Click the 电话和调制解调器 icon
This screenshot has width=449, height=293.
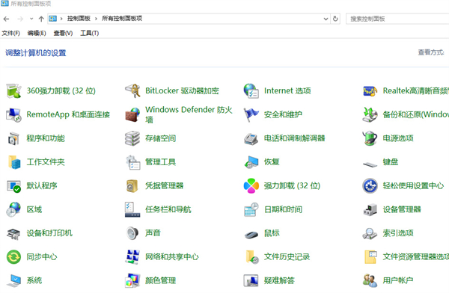pyautogui.click(x=251, y=138)
